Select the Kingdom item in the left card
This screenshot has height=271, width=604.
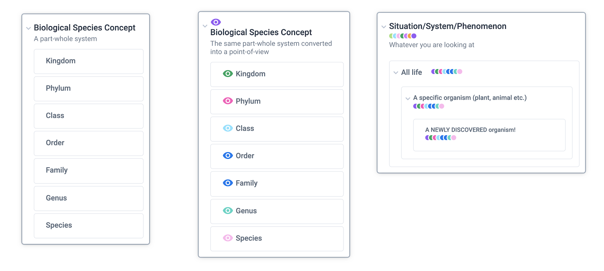pyautogui.click(x=89, y=61)
